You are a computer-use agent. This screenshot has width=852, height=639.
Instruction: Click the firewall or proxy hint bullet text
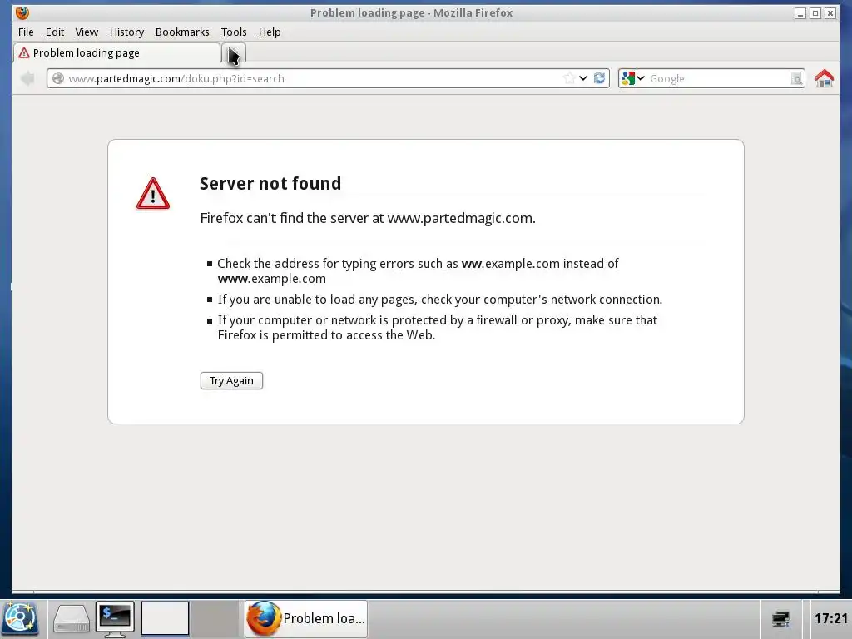click(438, 328)
